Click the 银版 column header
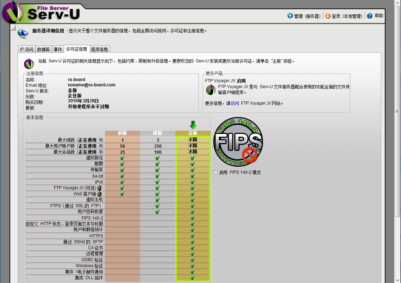Viewport: 401px width, 283px height. tap(157, 133)
